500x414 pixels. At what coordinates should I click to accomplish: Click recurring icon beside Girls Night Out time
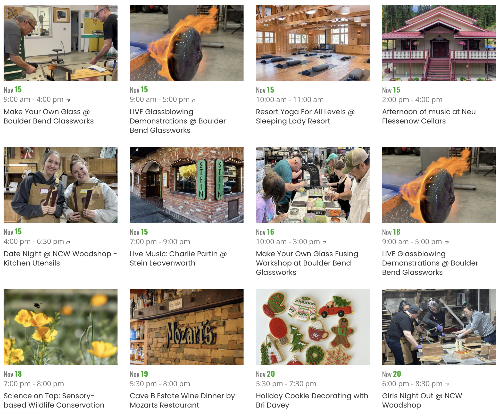click(x=447, y=385)
